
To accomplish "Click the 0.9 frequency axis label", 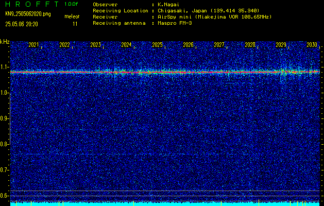I will click(4, 118).
